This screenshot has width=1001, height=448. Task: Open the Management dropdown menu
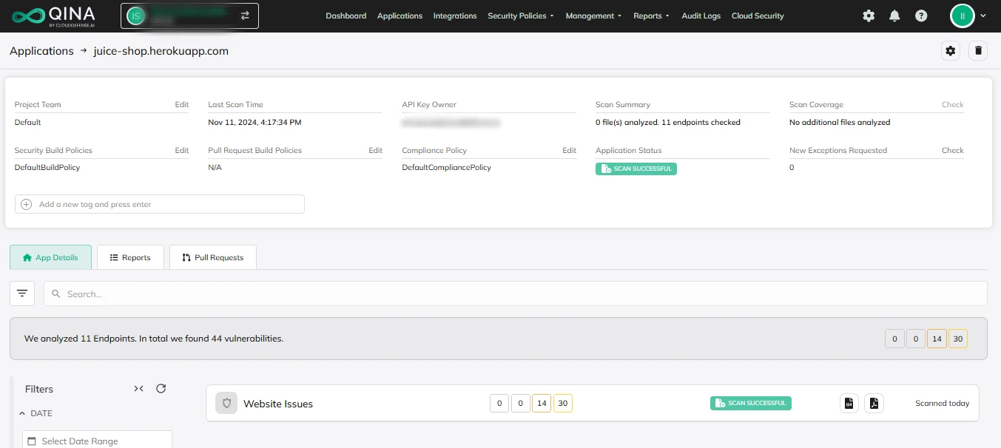(593, 16)
